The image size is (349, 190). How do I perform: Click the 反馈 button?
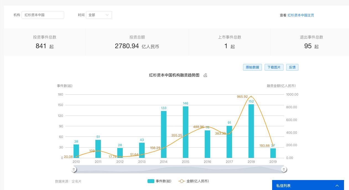tap(292, 67)
